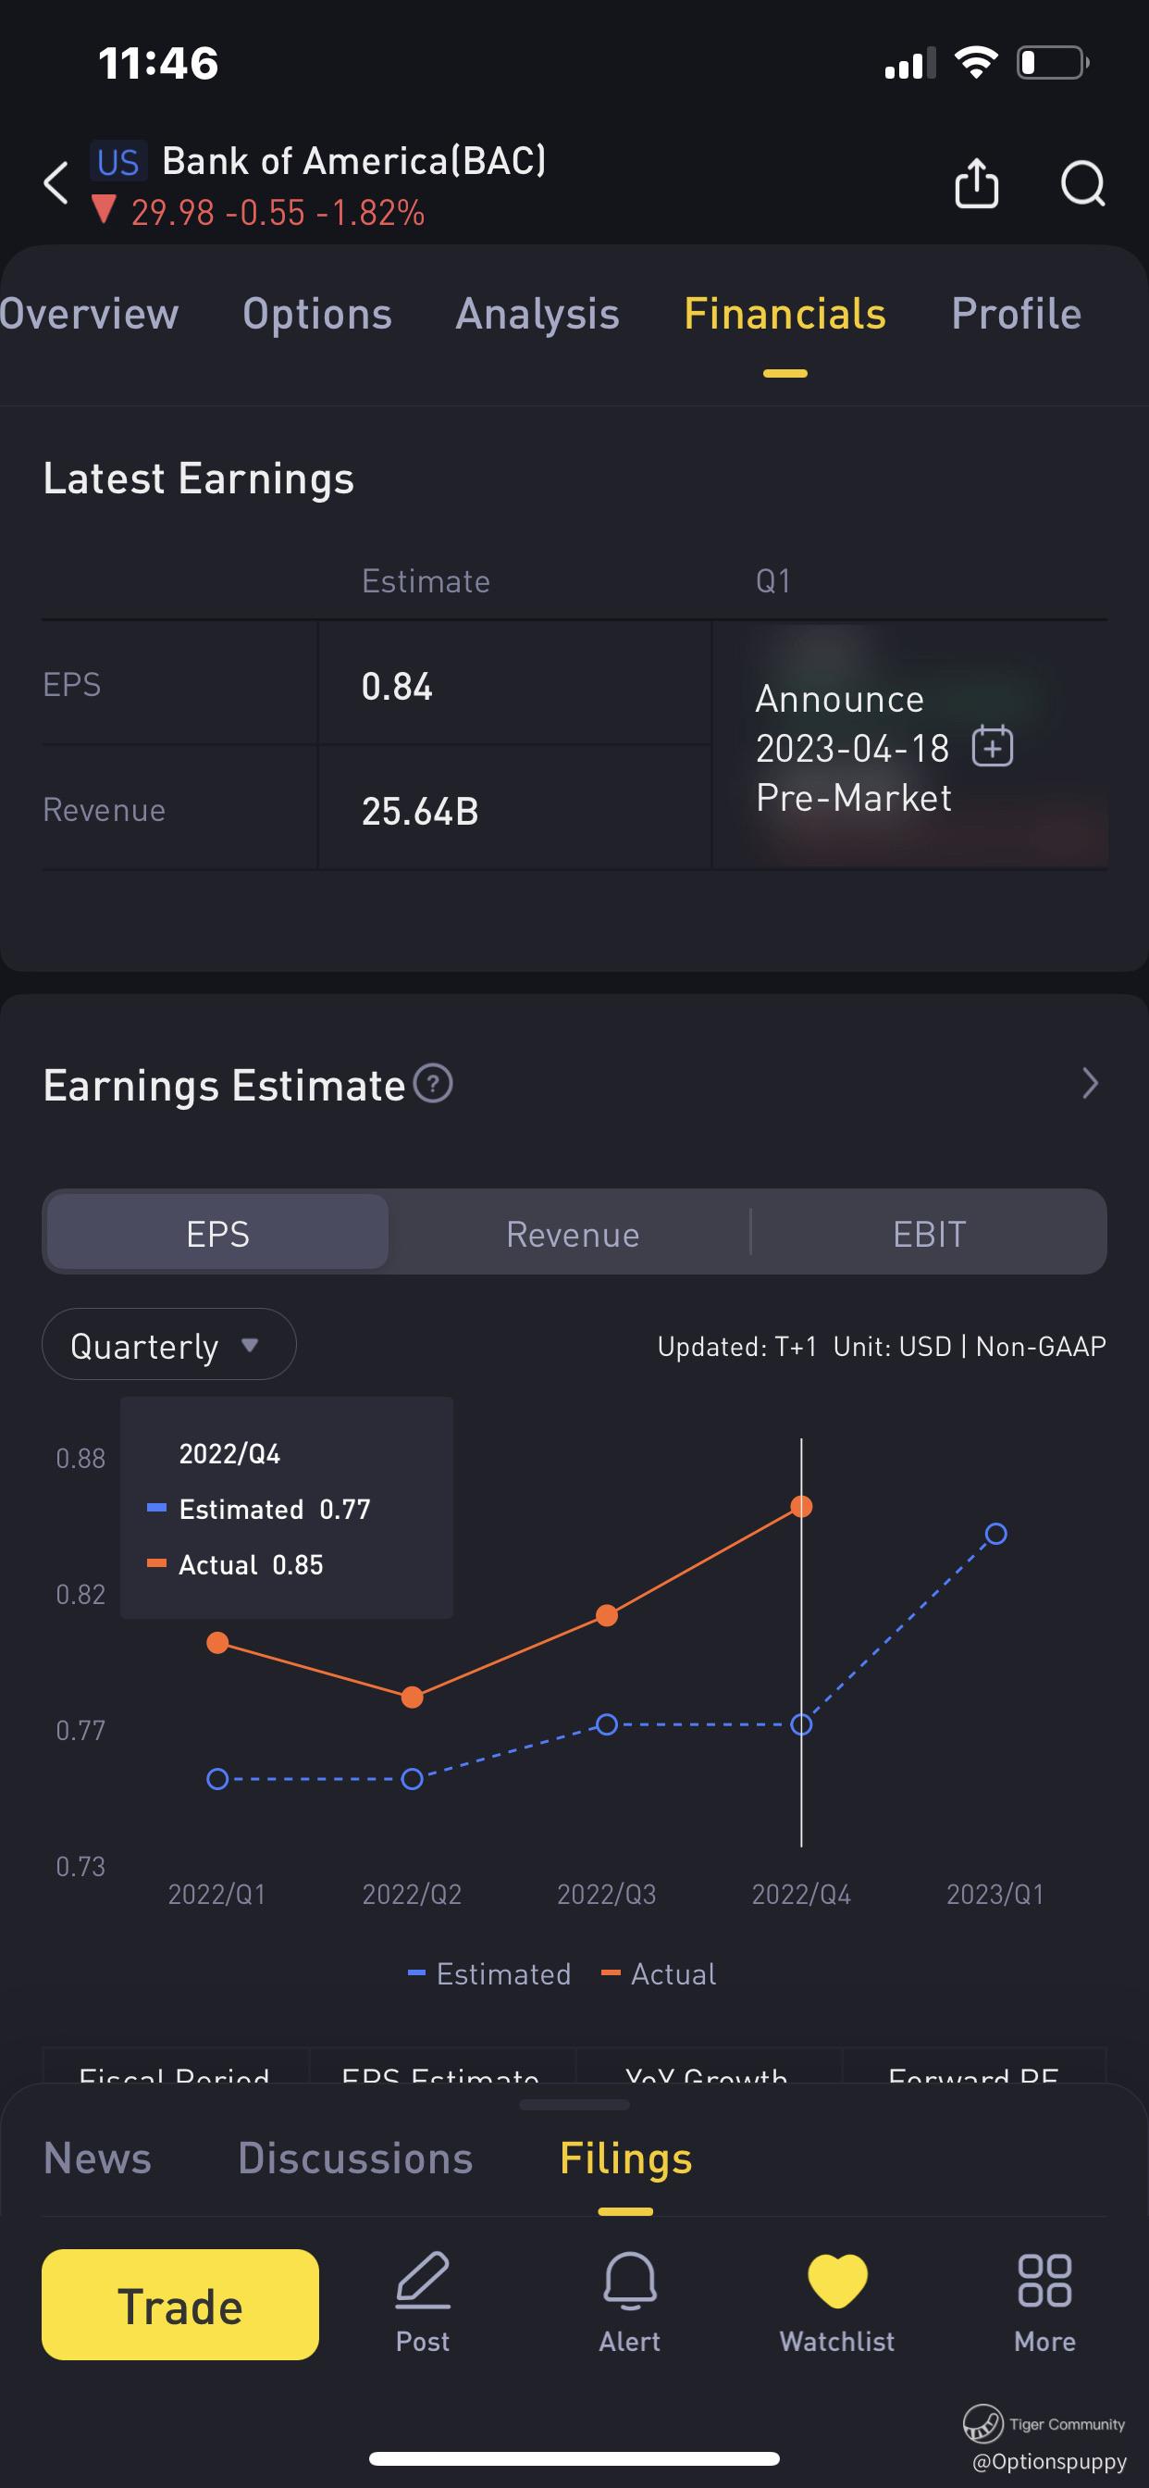Select the 2022/Q3 actual data point
This screenshot has height=2488, width=1149.
click(x=606, y=1616)
